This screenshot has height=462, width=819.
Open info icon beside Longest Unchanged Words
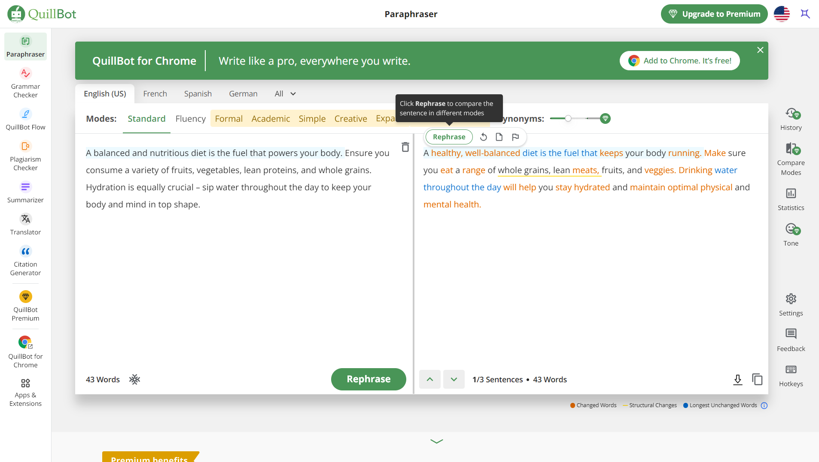pos(764,405)
